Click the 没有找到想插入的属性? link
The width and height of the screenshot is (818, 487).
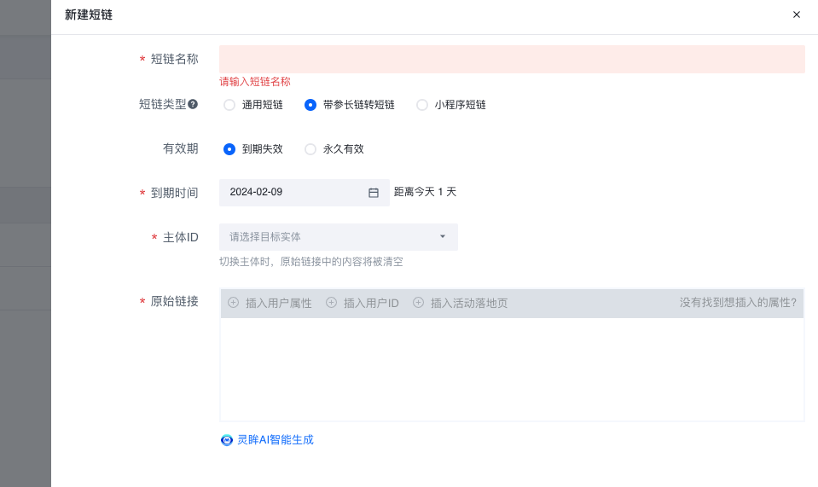(738, 302)
